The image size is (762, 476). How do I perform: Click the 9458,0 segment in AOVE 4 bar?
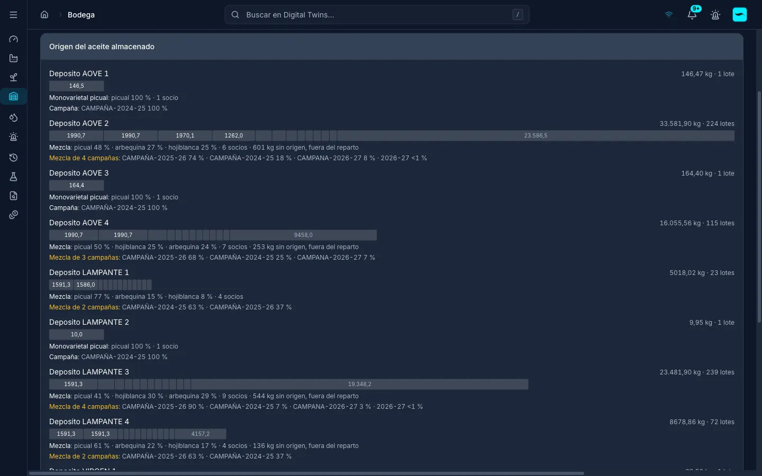[x=303, y=235]
